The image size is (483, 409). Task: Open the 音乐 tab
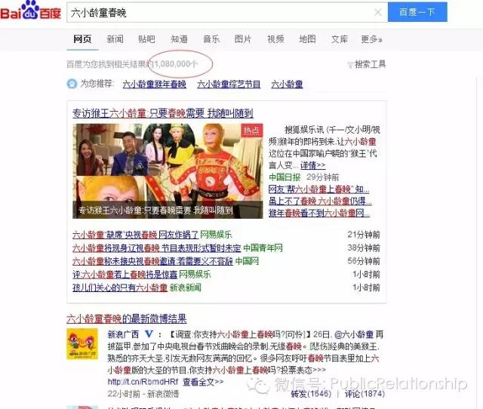coord(211,39)
